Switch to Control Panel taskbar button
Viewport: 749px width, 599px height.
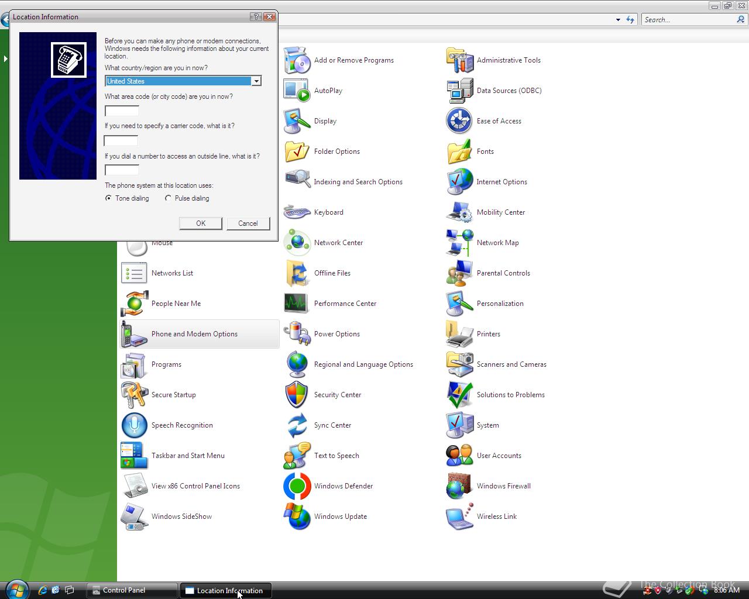click(x=132, y=590)
